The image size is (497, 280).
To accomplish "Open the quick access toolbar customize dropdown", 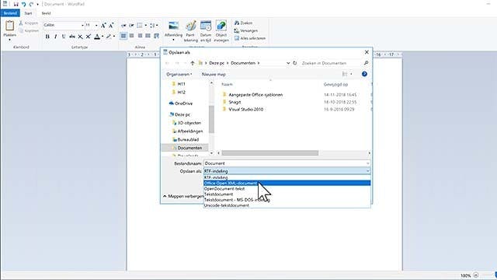I will coord(38,5).
